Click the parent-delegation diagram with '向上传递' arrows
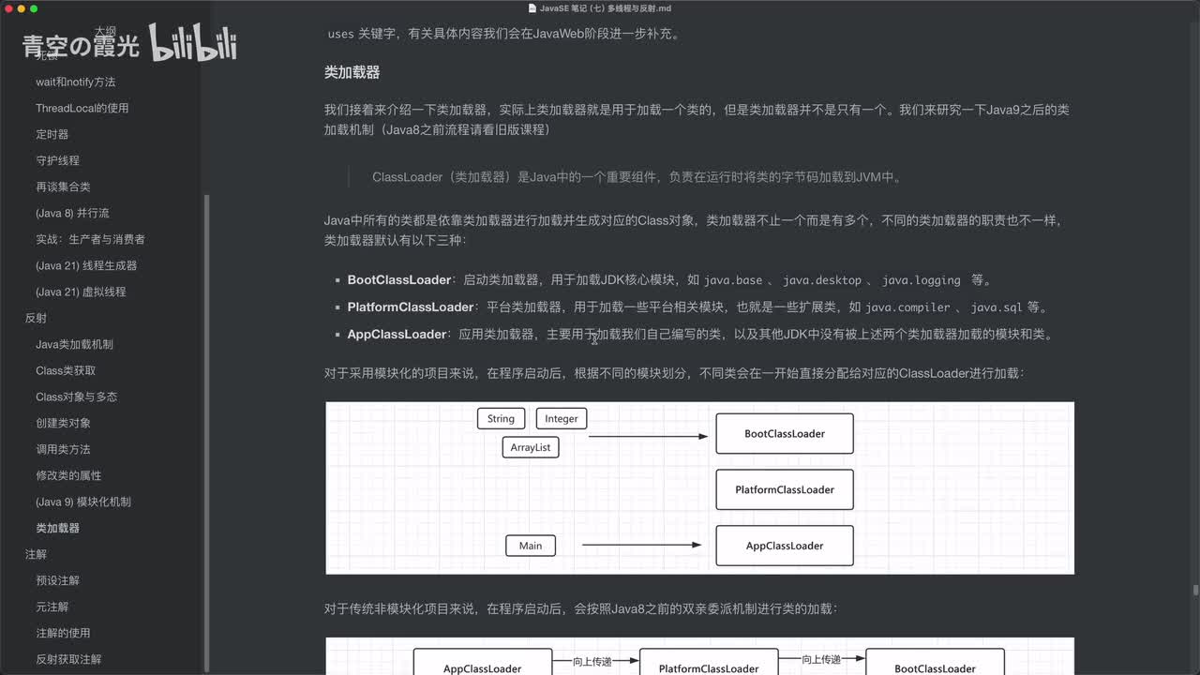 point(699,656)
